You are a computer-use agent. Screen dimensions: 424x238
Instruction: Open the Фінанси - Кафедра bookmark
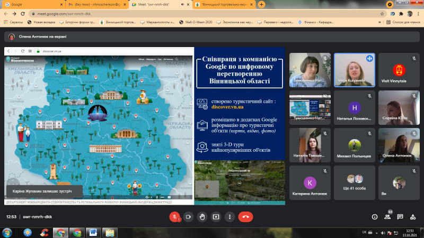tap(316, 22)
